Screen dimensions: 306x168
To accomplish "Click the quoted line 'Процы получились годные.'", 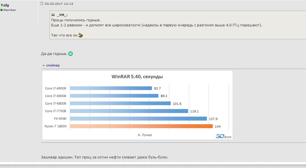I will click(76, 20).
